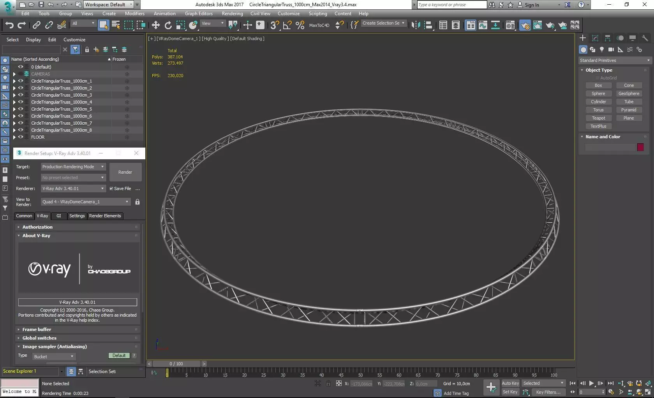Screen dimensions: 654x398
Task: Create a Teapot primitive button
Action: 598,118
